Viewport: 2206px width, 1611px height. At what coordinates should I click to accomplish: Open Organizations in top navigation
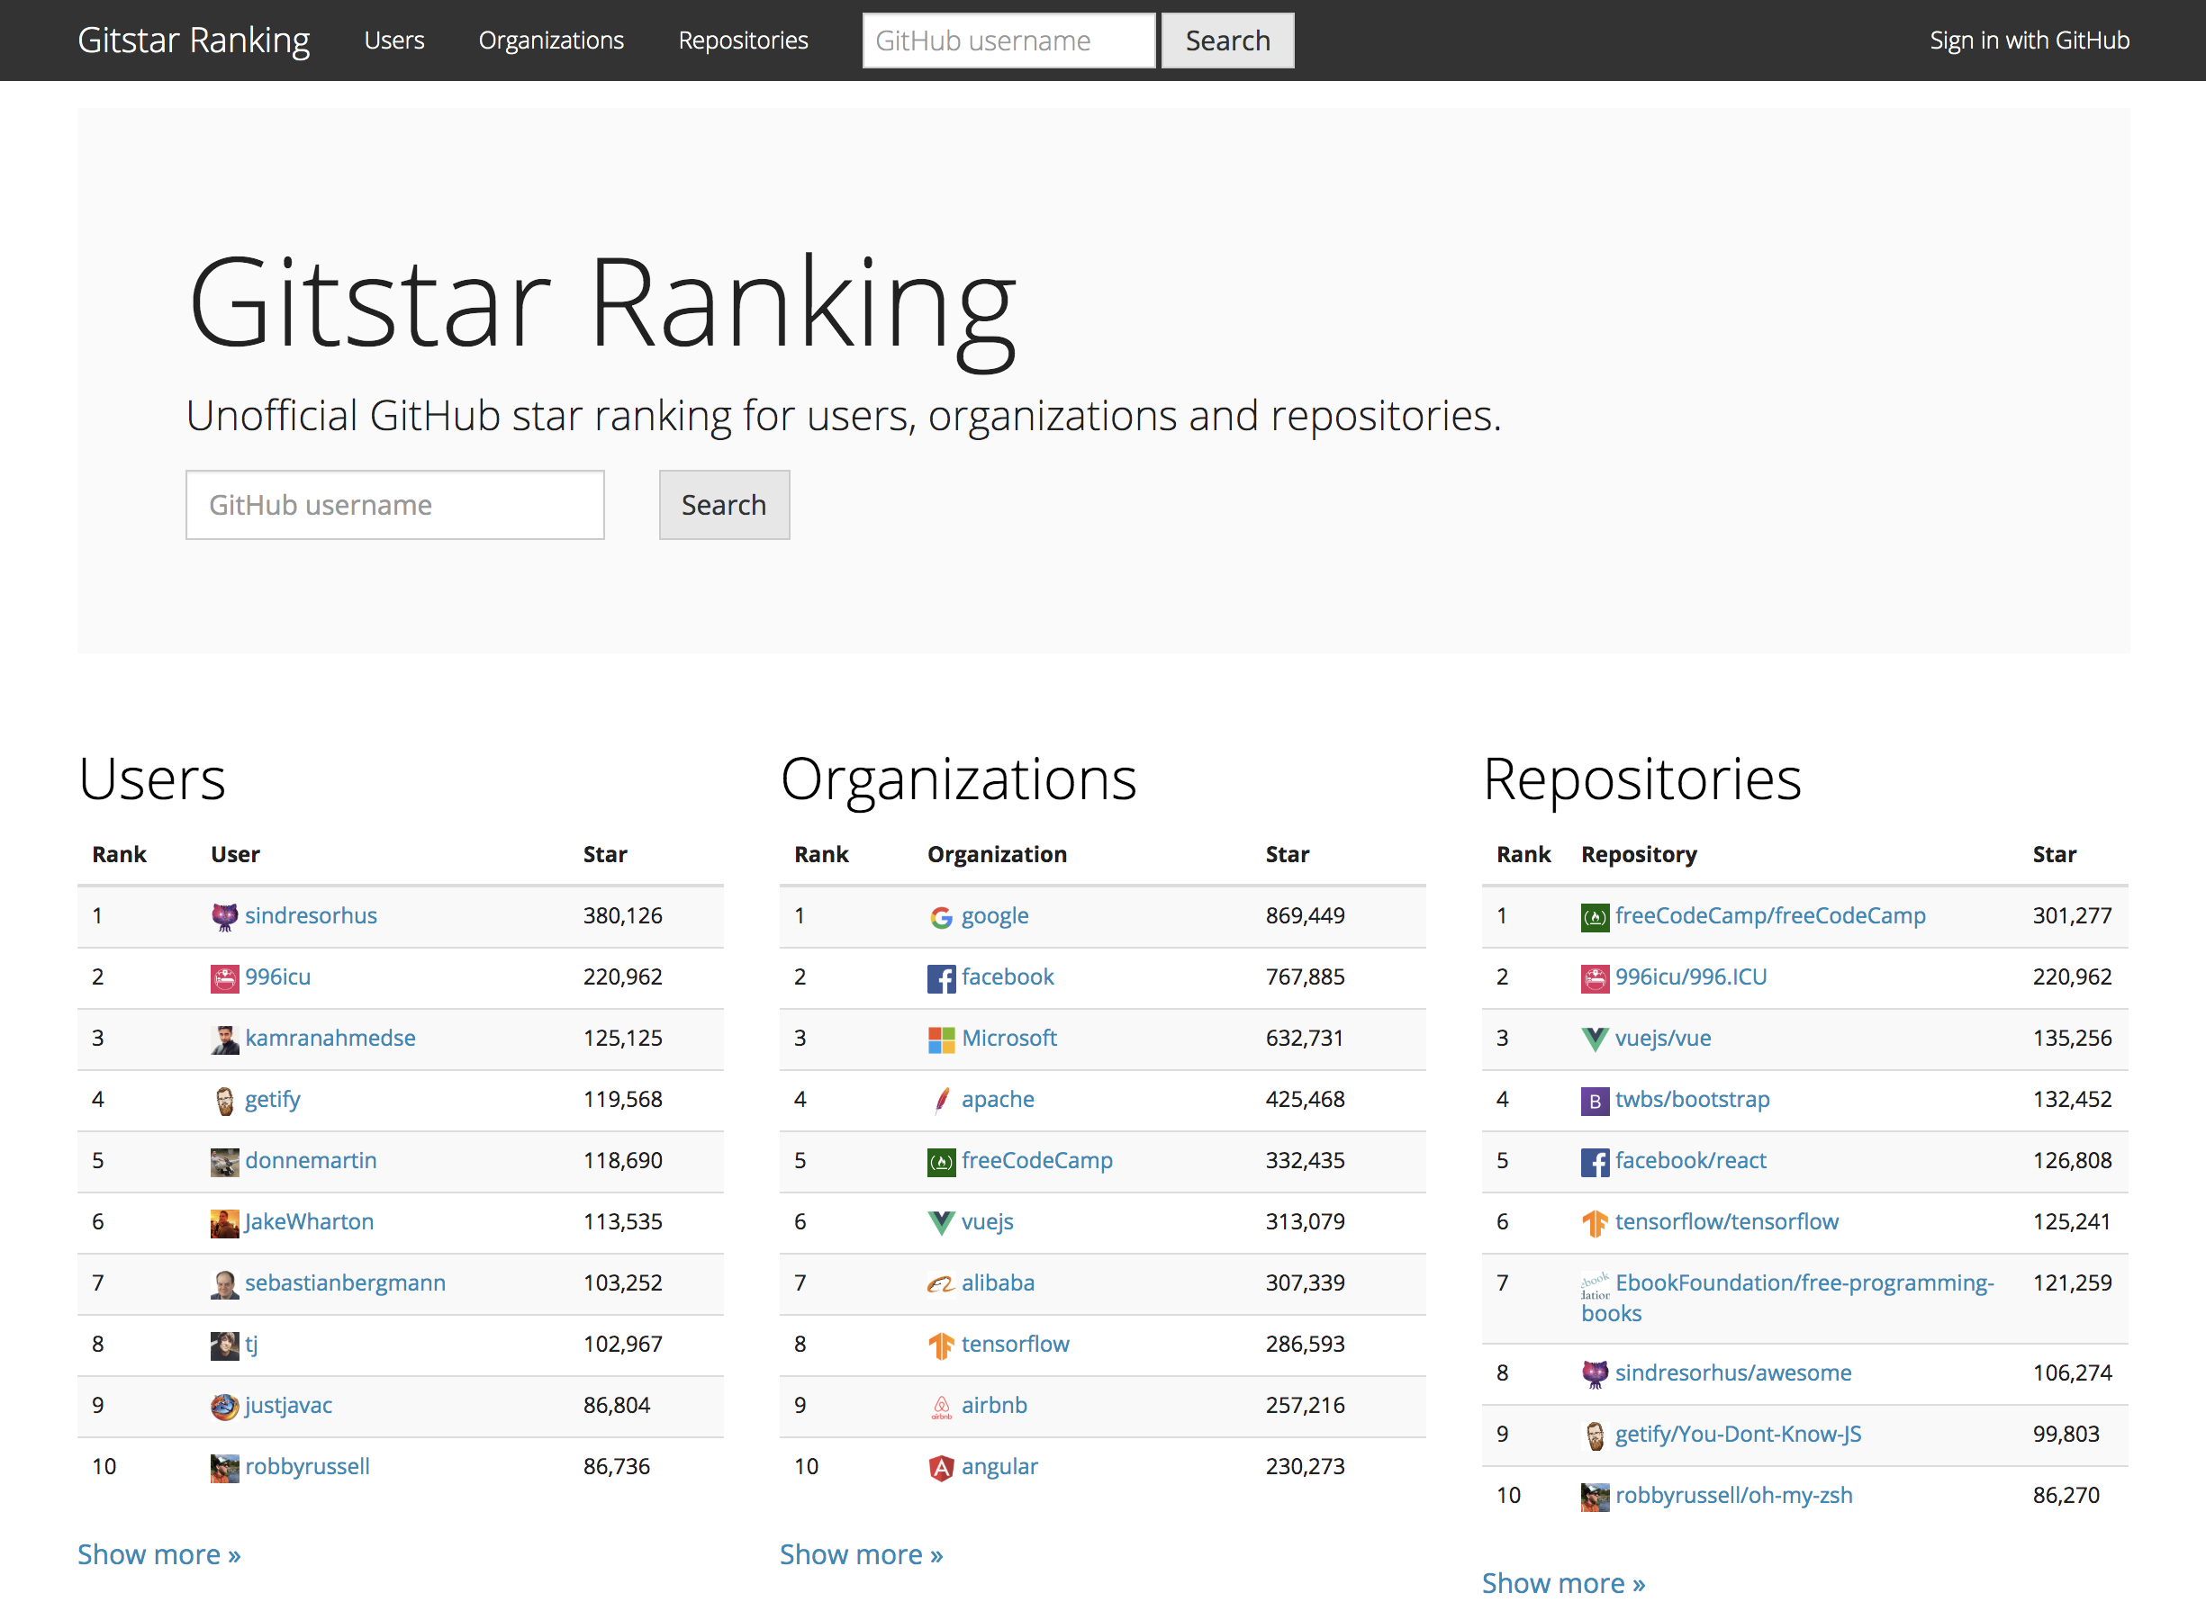click(x=551, y=40)
